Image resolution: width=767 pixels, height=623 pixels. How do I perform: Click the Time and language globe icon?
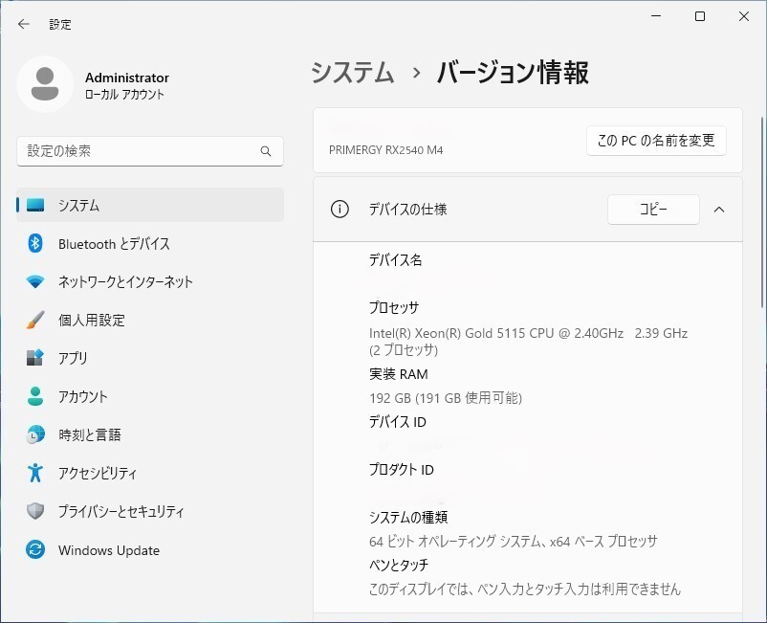click(35, 434)
